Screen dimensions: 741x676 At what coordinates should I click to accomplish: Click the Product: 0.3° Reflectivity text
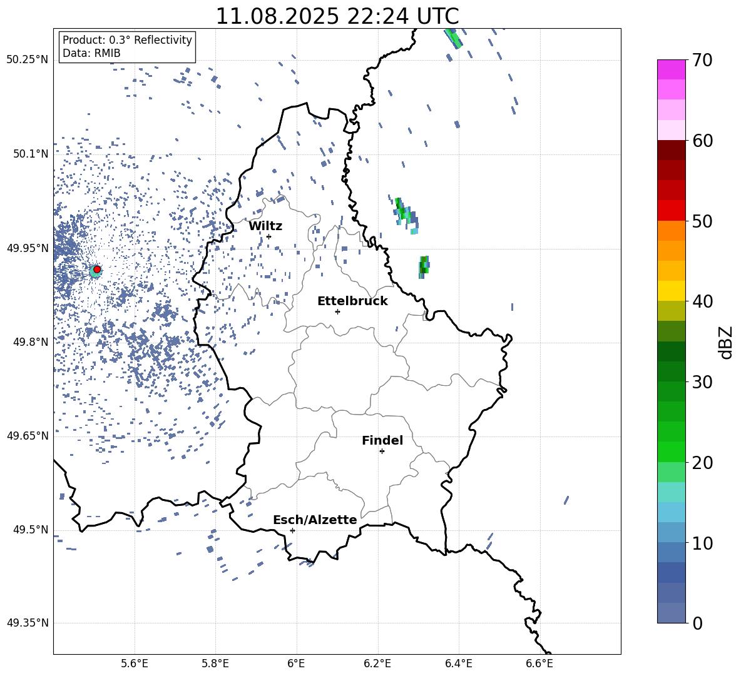(127, 40)
